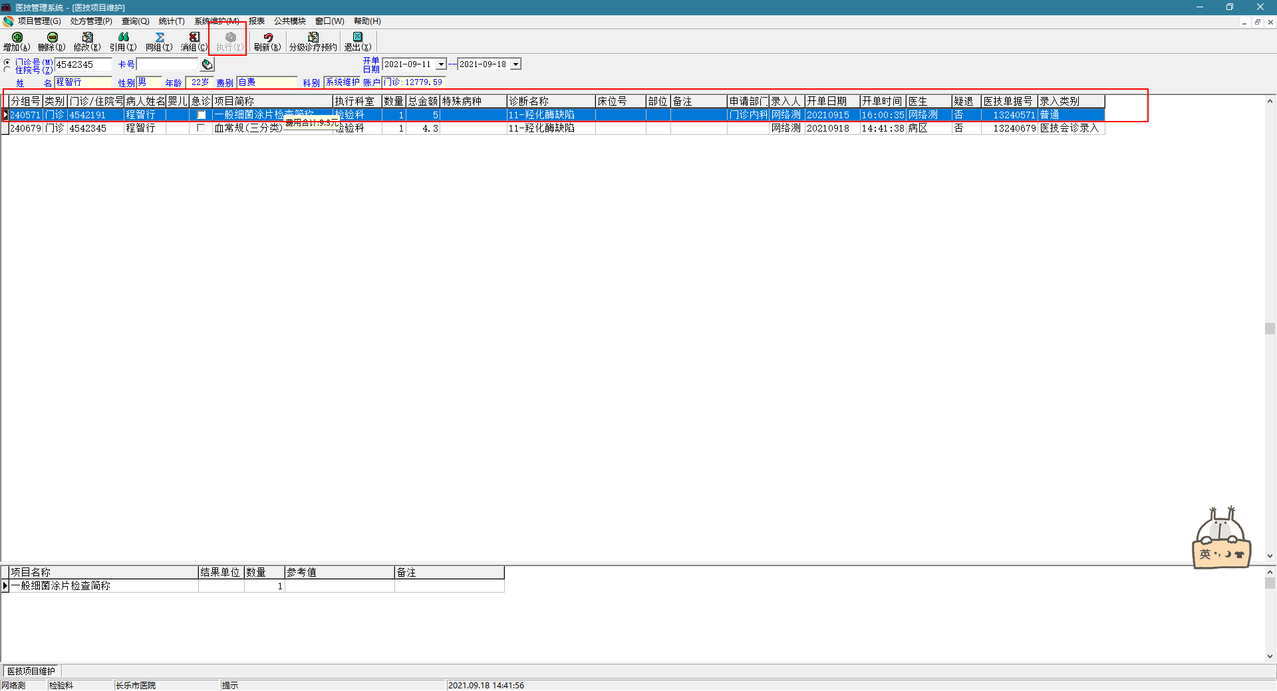Click the 总金额 column header
The width and height of the screenshot is (1277, 691).
click(423, 101)
